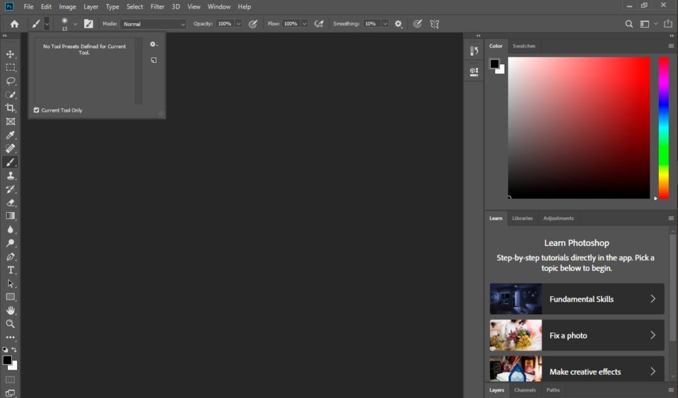
Task: Select the Clone Stamp tool
Action: coord(11,176)
